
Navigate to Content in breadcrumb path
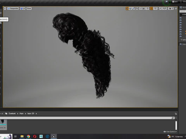click(x=12, y=114)
